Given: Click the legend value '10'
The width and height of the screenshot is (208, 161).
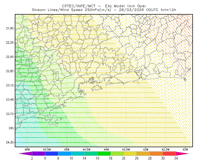Looking at the screenshot, I should [x=71, y=158].
